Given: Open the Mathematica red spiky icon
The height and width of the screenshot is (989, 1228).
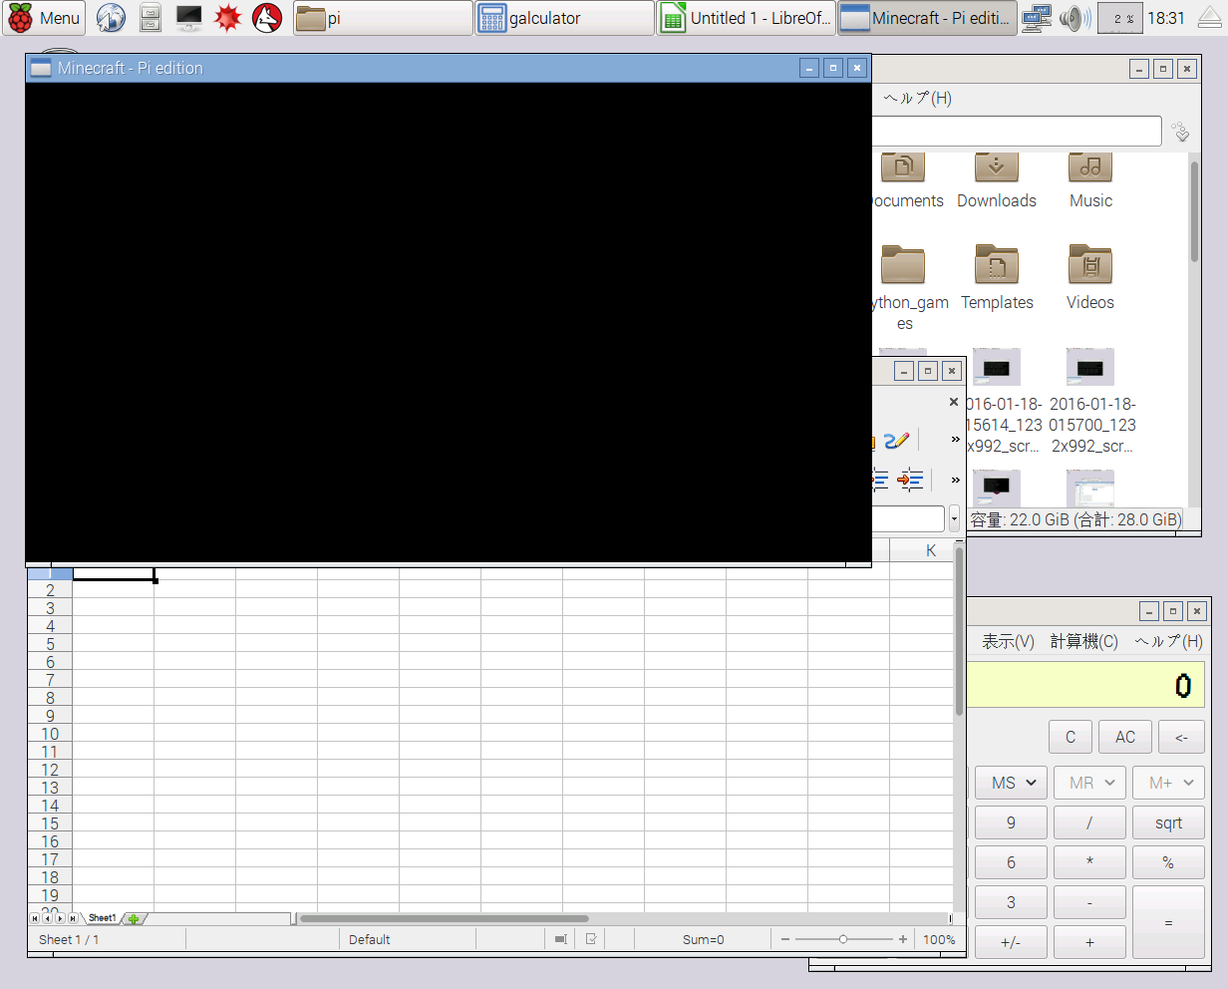Looking at the screenshot, I should click(x=228, y=18).
